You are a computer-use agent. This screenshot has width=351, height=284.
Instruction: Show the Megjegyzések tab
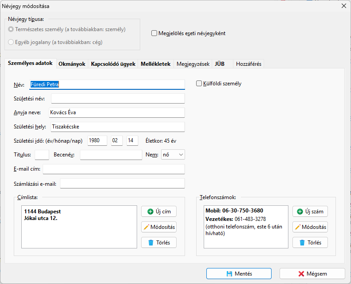193,64
